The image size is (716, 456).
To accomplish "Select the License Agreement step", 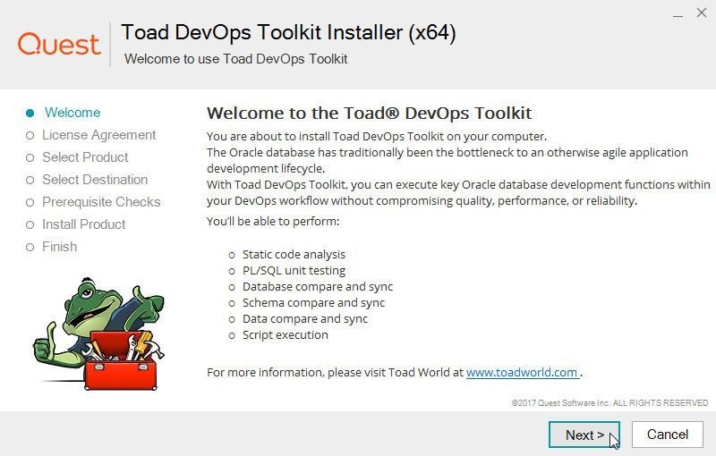I will point(98,135).
